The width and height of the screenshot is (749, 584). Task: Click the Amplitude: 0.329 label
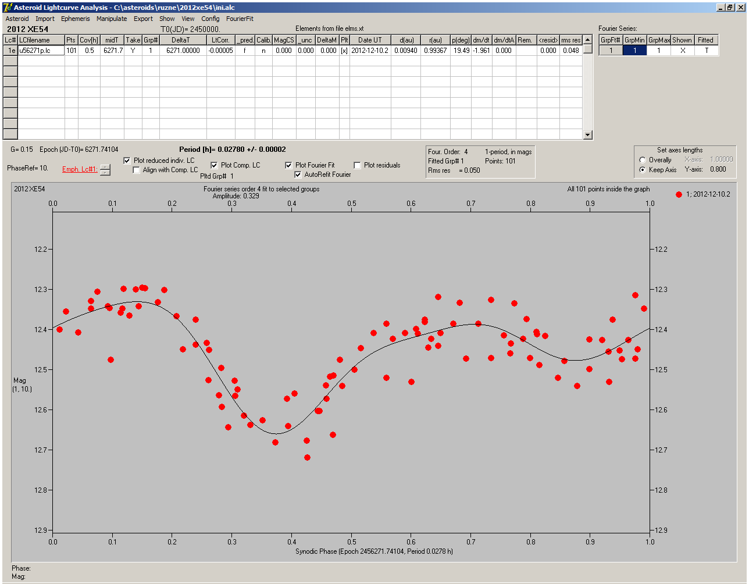(x=236, y=196)
